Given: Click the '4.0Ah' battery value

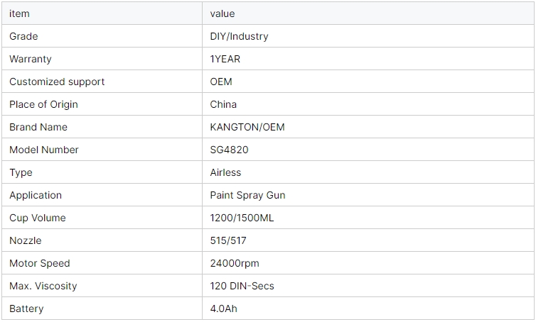Looking at the screenshot, I should tap(225, 309).
